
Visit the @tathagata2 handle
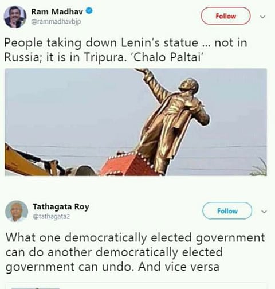[x=51, y=217]
